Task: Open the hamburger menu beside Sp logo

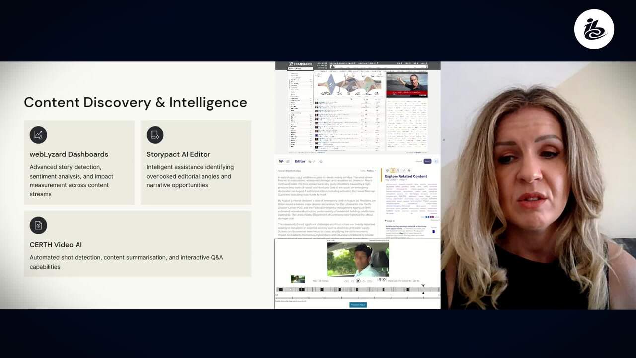Action: [288, 161]
